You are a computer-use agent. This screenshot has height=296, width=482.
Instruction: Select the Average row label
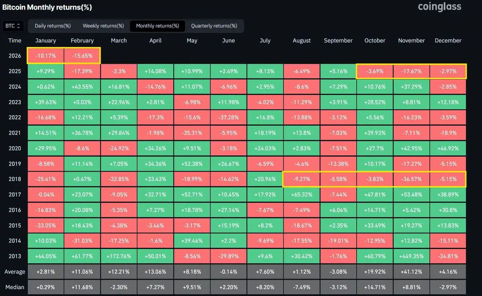pos(15,272)
